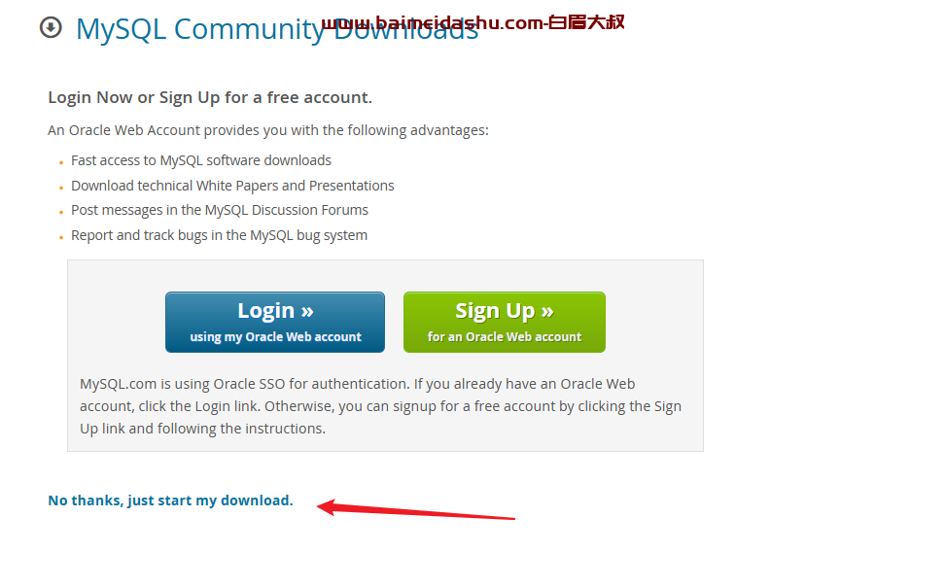Click the blue Login button
Image resolution: width=946 pixels, height=587 pixels.
click(275, 322)
